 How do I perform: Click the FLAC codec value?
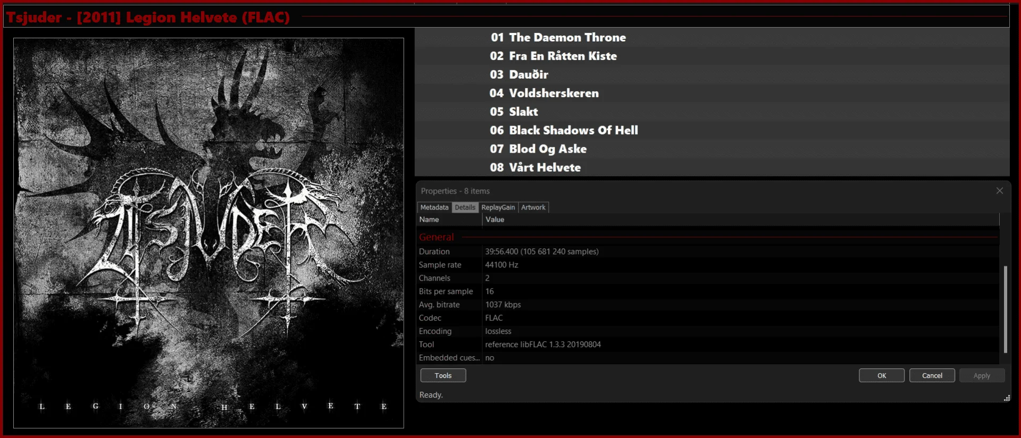point(494,318)
